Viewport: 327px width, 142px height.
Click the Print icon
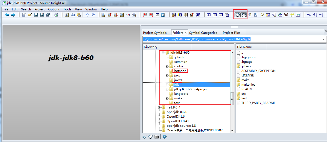[56, 15]
